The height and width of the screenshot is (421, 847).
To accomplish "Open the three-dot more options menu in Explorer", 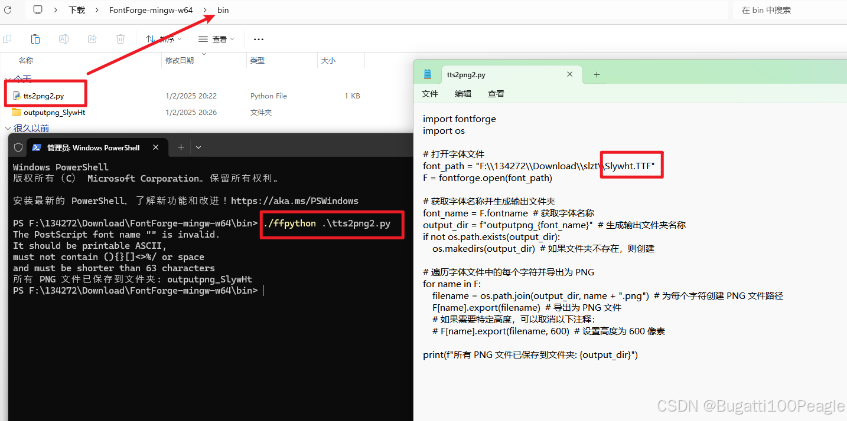I will pyautogui.click(x=258, y=39).
